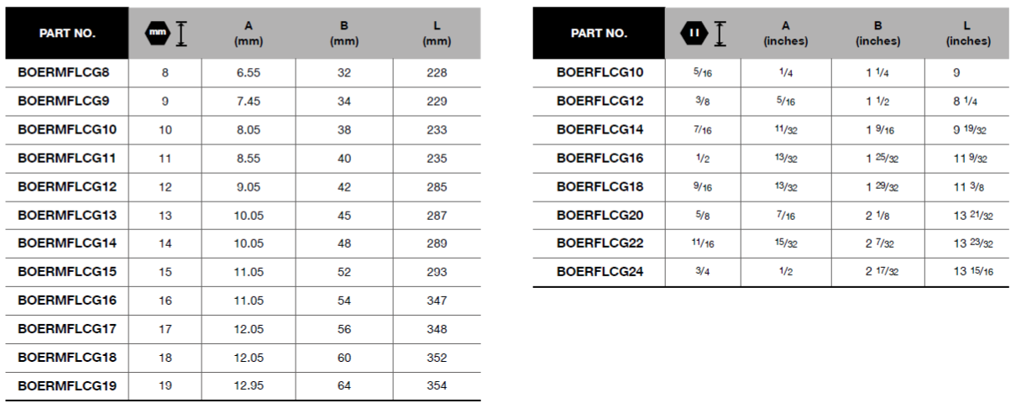Select part number BOERMFLCG12
This screenshot has width=1016, height=408.
[x=67, y=186]
